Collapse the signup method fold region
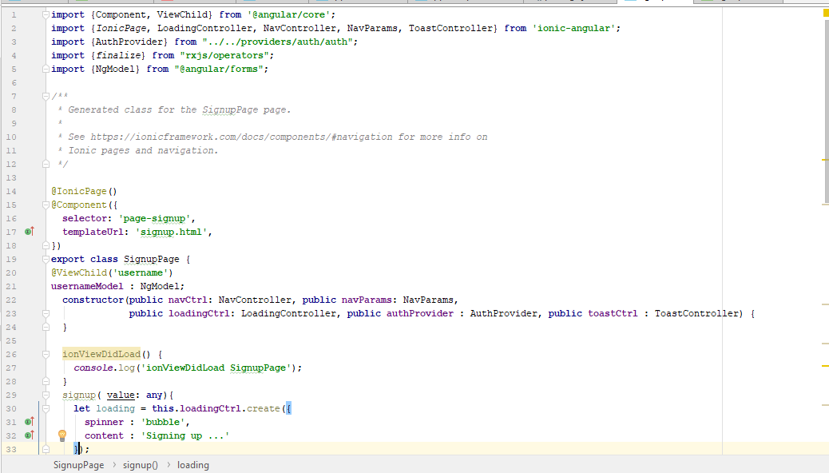 pos(46,395)
